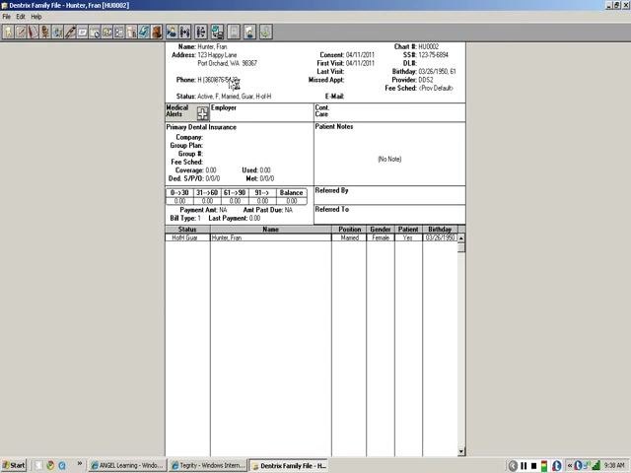Click the tooth chart icon in the toolbar
This screenshot has width=631, height=473.
tap(8, 32)
